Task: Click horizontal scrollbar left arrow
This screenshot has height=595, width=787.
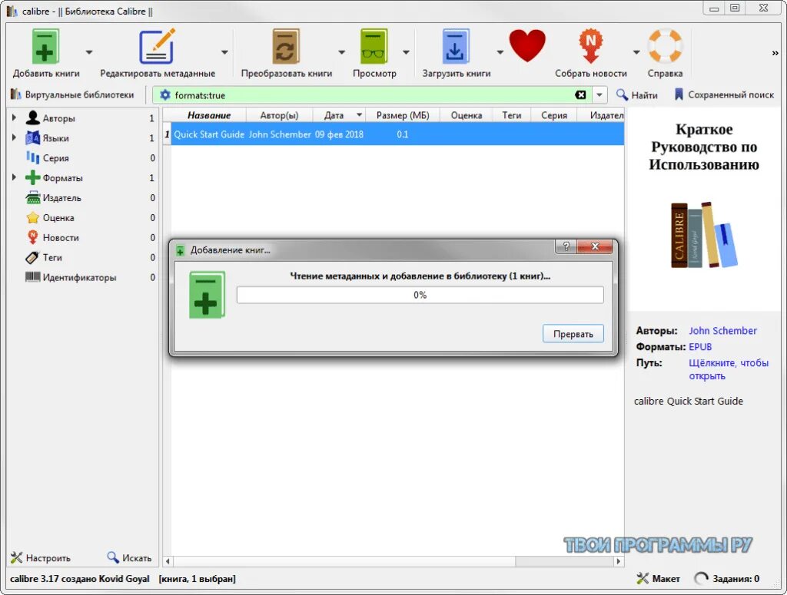Action: 168,561
